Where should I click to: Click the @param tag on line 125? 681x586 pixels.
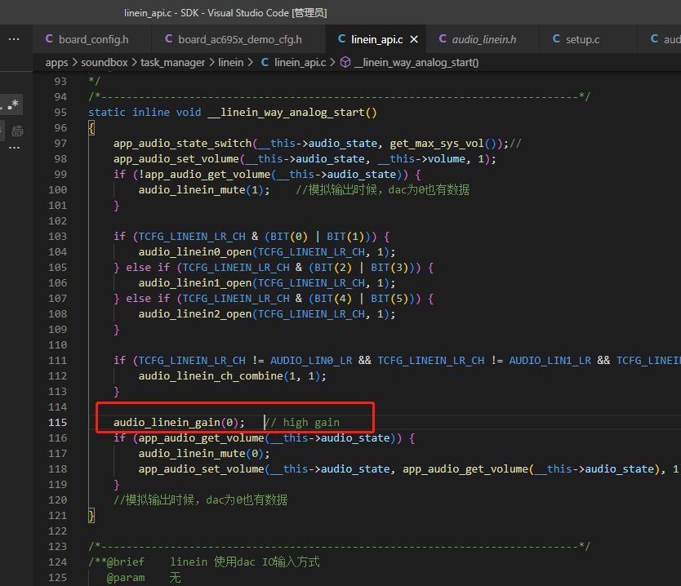point(126,578)
